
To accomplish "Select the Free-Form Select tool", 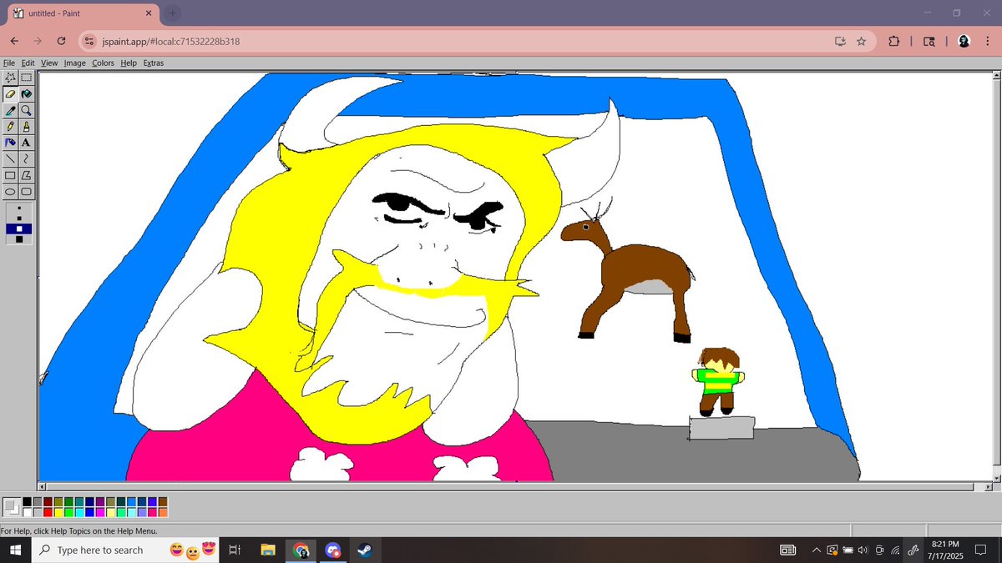I will pyautogui.click(x=11, y=78).
